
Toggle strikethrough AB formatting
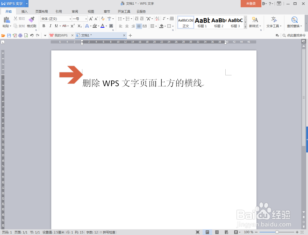pos(64,26)
